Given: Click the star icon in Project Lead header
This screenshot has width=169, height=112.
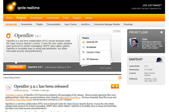Looking at the screenshot, I should 161,32.
